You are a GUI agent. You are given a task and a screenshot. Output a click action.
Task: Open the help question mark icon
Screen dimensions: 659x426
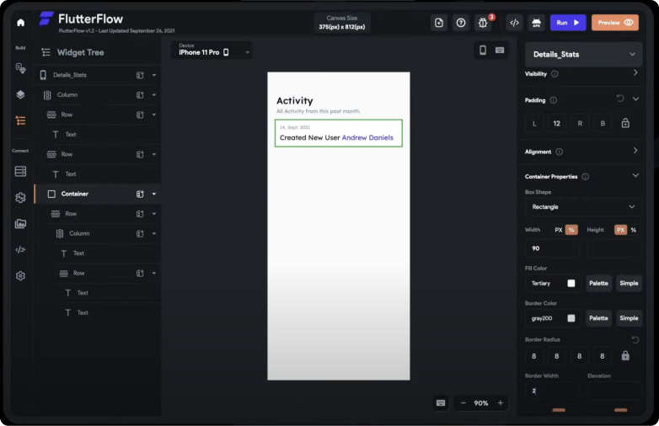point(461,23)
